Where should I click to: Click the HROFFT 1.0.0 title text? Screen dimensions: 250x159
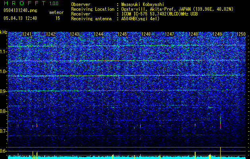(31, 3)
